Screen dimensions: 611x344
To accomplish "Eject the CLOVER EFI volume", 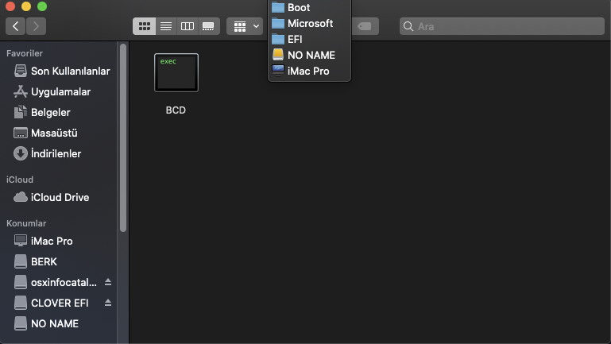I will (108, 303).
